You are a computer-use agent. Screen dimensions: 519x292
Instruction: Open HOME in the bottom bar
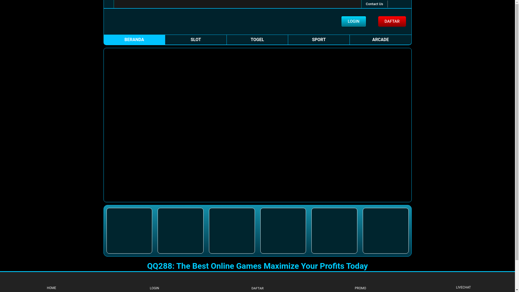[51, 288]
